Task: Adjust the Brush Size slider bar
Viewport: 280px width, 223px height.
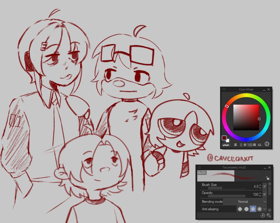Action: click(227, 188)
